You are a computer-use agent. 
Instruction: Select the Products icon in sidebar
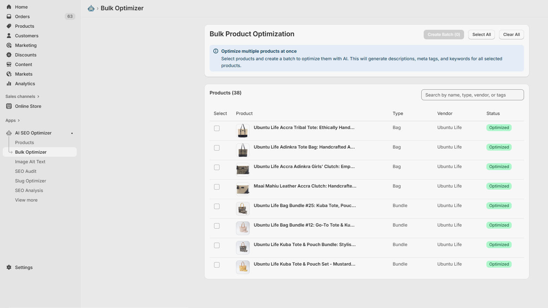coord(9,26)
